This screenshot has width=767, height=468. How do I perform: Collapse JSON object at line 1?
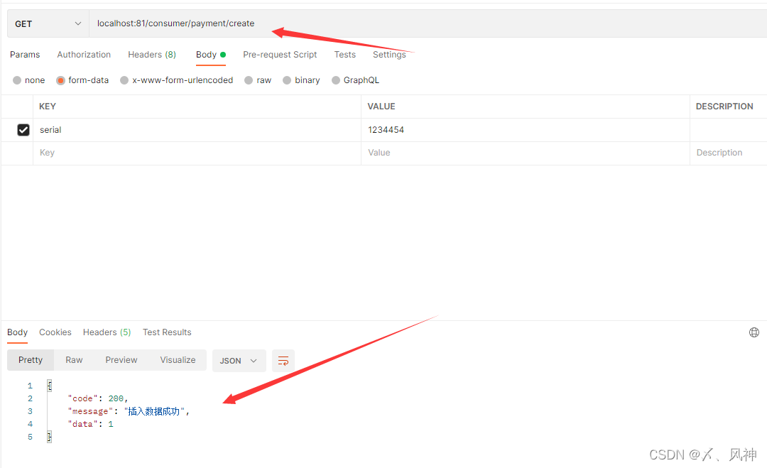pyautogui.click(x=50, y=386)
